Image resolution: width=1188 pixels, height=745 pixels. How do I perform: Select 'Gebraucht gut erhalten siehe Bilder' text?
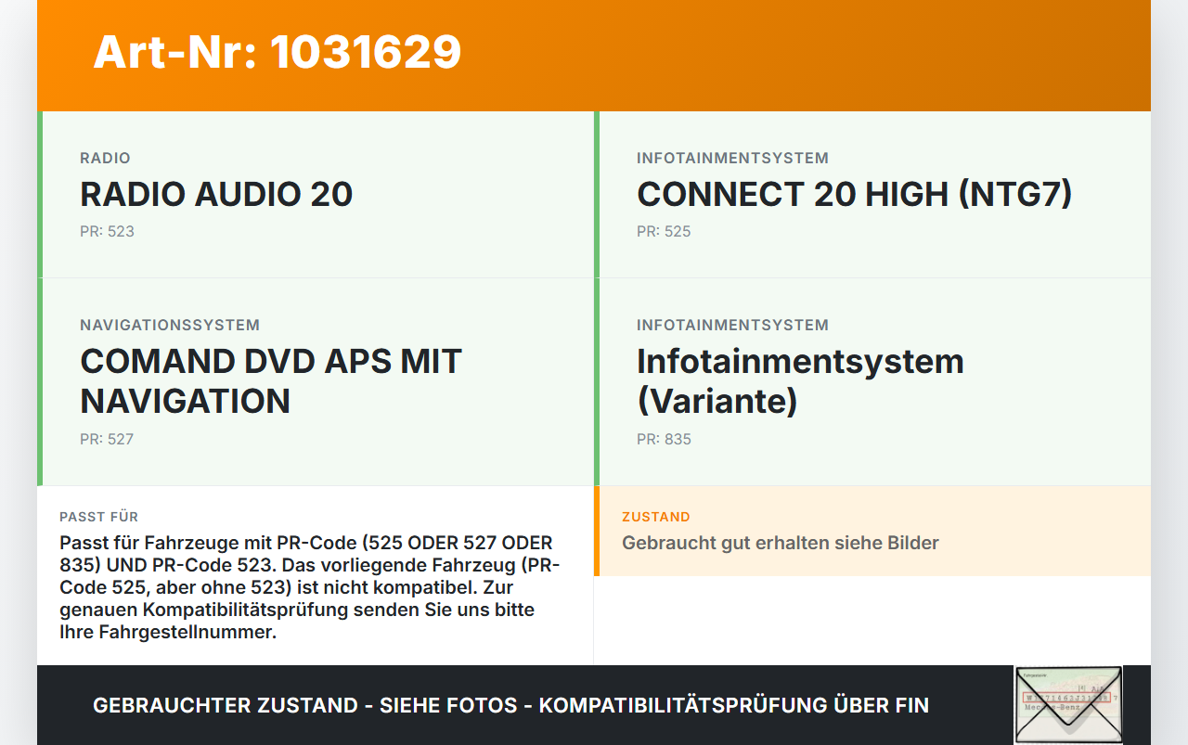(781, 544)
